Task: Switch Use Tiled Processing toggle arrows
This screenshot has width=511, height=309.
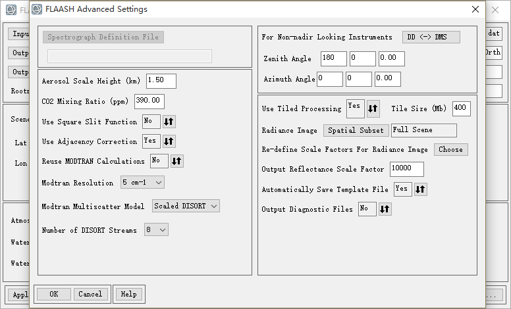Action: [x=373, y=108]
